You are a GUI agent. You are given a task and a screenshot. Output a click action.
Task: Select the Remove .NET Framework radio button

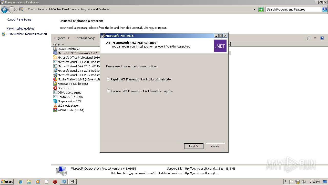108,91
